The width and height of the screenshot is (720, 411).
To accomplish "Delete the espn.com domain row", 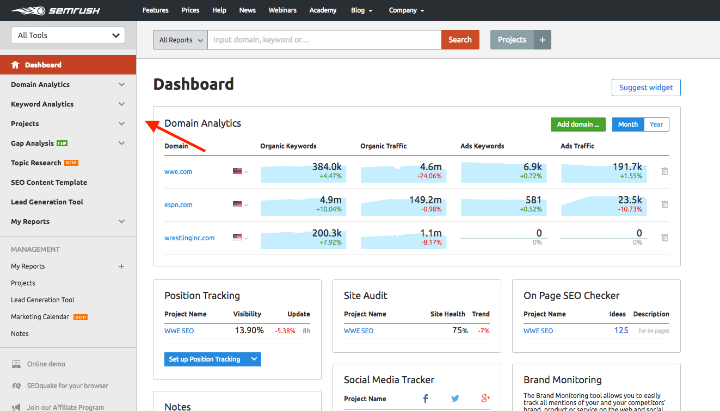I will click(664, 204).
